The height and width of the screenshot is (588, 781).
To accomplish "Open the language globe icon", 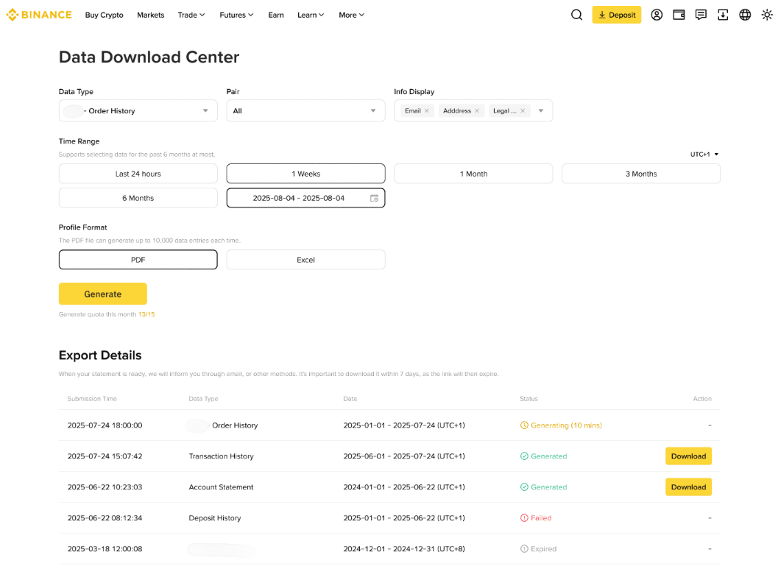I will click(745, 15).
